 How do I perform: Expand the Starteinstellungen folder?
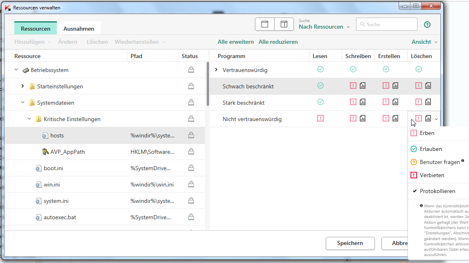coord(23,86)
